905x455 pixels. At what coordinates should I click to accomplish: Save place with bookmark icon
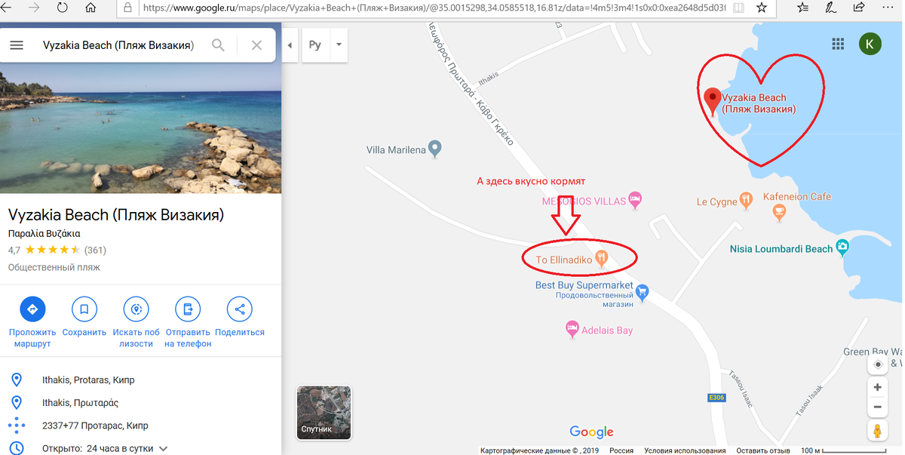[84, 309]
